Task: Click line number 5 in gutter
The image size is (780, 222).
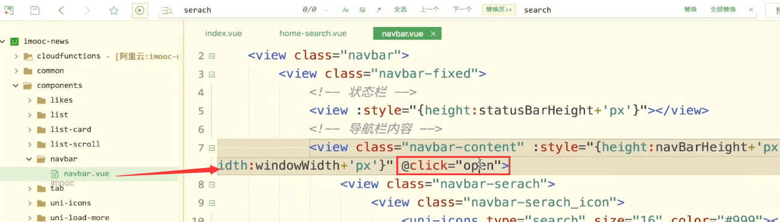Action: (201, 111)
